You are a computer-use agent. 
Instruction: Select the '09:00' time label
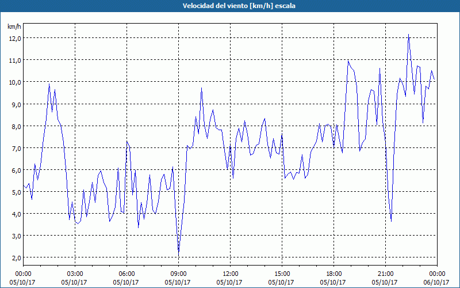click(179, 274)
